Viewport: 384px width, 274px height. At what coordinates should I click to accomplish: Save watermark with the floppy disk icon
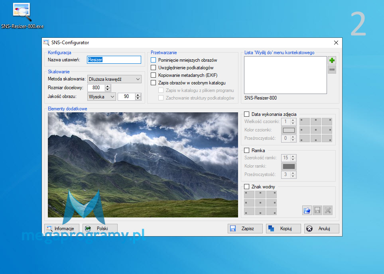[x=317, y=210]
